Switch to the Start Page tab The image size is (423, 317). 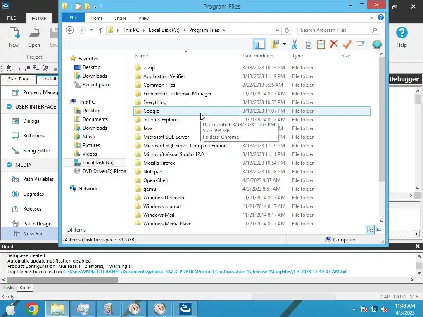(x=18, y=79)
